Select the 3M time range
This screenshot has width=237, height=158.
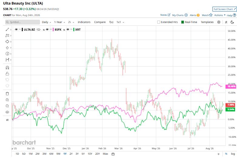coord(44,154)
